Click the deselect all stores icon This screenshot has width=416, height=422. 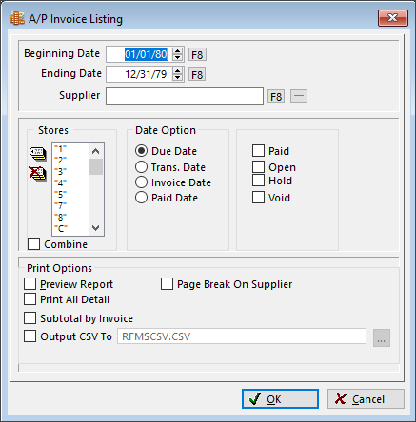point(38,174)
